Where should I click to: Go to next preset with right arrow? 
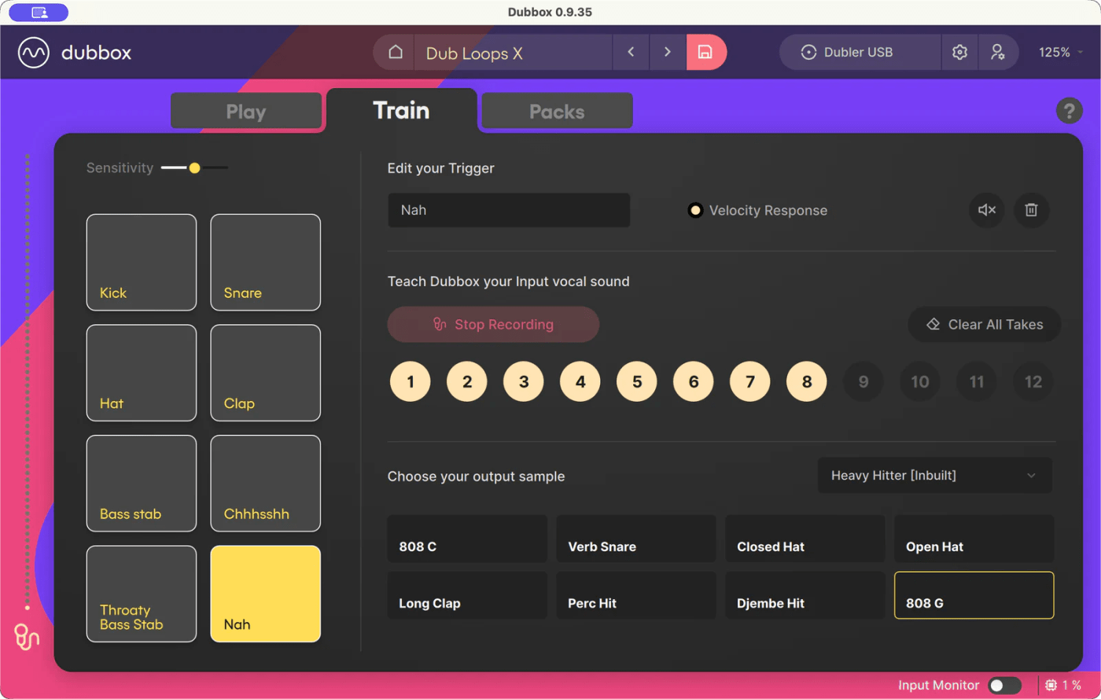click(x=668, y=52)
